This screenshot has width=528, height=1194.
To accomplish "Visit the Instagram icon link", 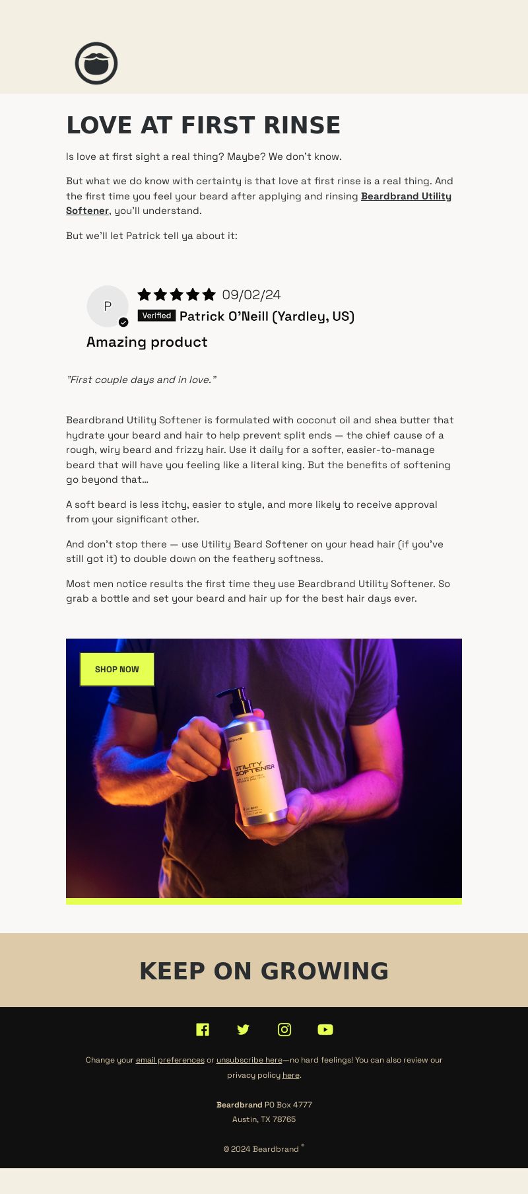I will point(284,1030).
